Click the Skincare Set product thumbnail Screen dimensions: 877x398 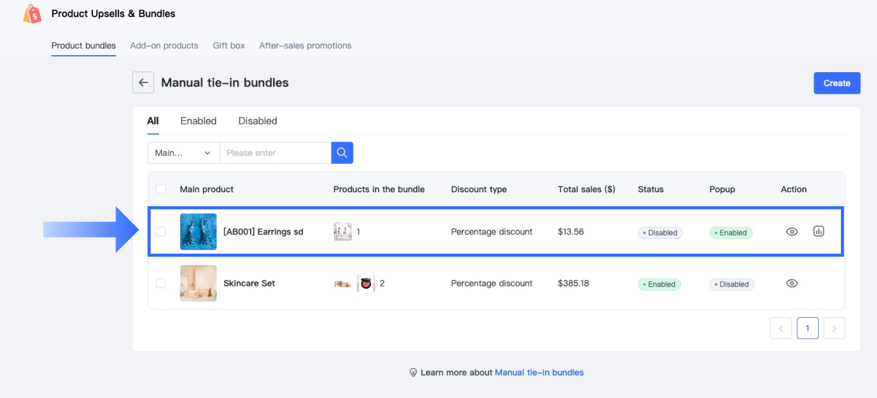(198, 283)
